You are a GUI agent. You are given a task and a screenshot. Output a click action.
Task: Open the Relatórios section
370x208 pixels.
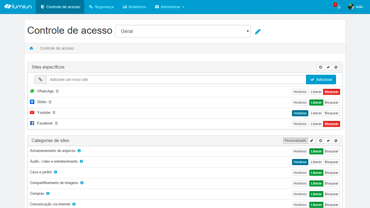pos(134,7)
